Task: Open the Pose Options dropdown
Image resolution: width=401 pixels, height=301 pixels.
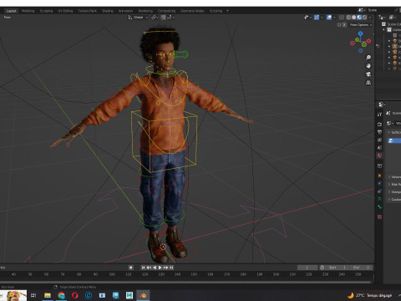Action: pyautogui.click(x=361, y=25)
